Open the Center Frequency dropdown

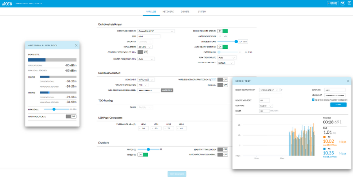pyautogui.click(x=146, y=59)
